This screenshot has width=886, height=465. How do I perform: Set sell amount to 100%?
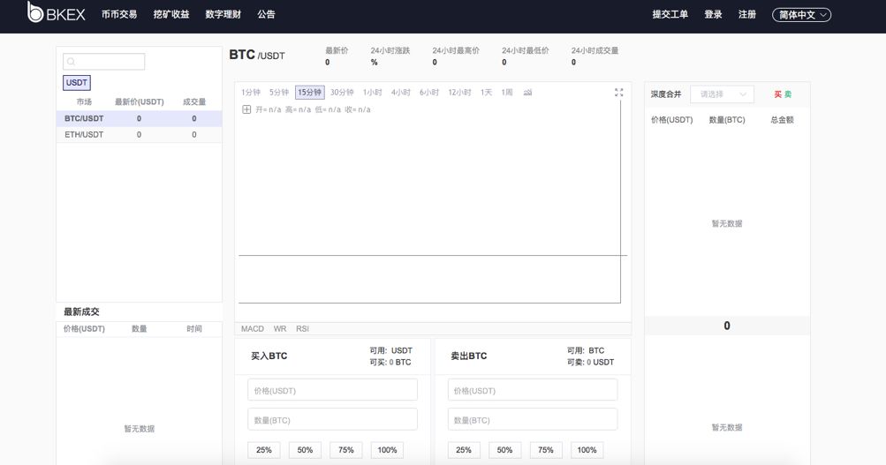587,450
